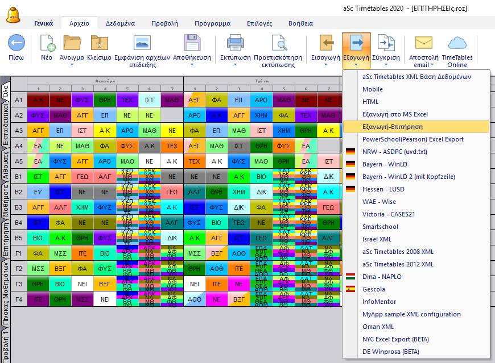This screenshot has height=363, width=495.
Task: Click the Α1 class row header
Action: [19, 100]
